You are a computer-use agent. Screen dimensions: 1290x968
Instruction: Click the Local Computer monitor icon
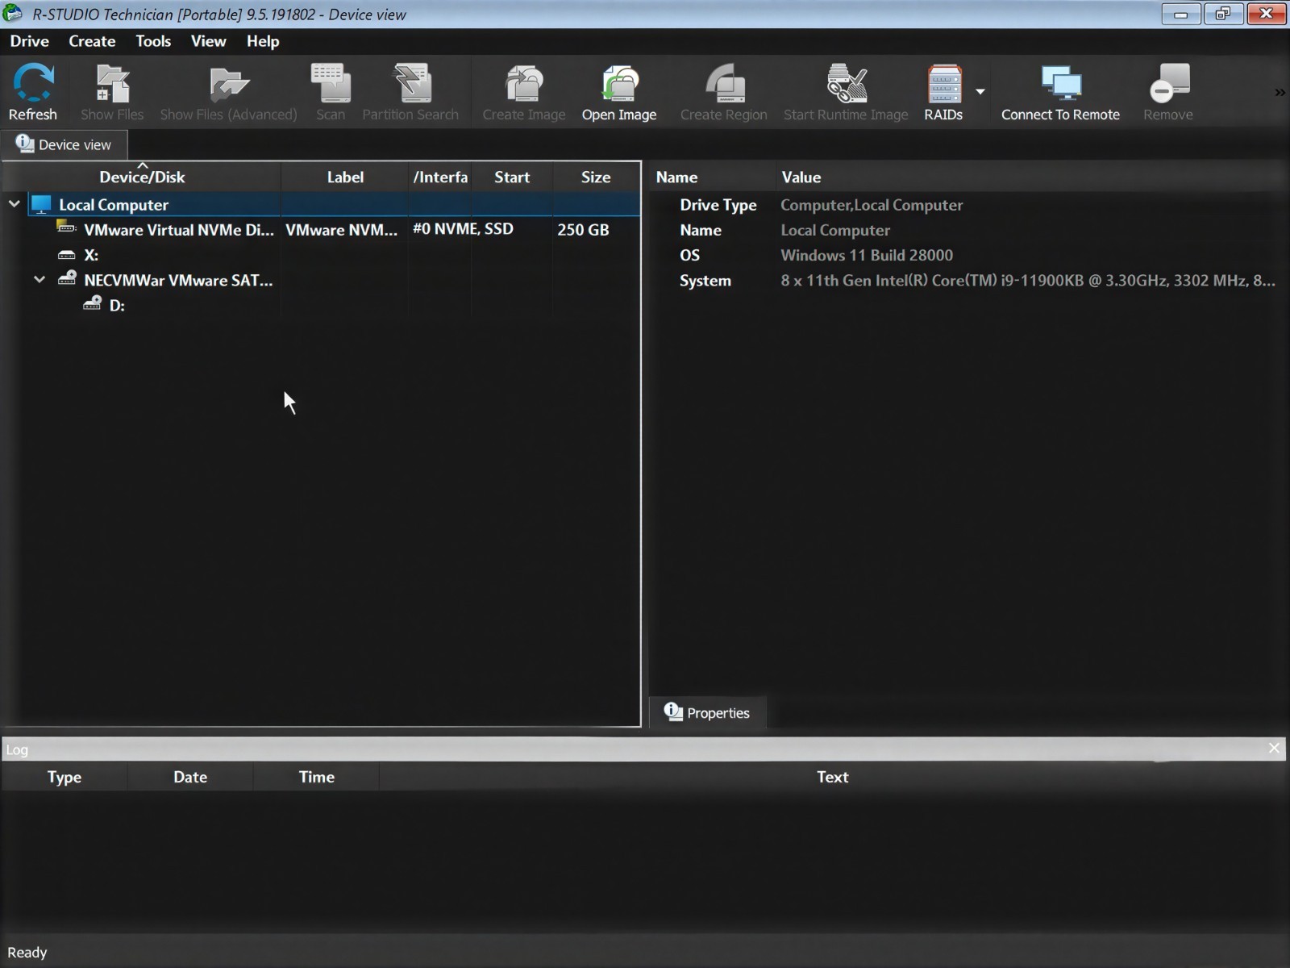[x=41, y=205]
